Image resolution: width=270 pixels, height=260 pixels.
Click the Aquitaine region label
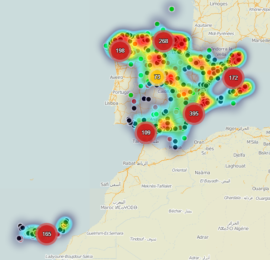coord(203,25)
